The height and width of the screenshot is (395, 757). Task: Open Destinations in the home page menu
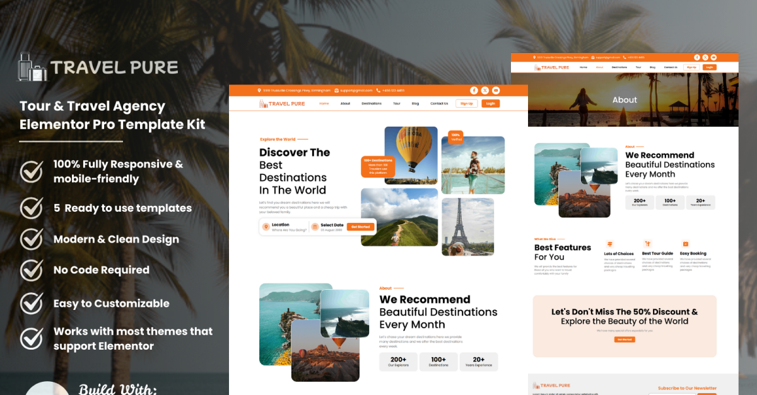[x=372, y=103]
